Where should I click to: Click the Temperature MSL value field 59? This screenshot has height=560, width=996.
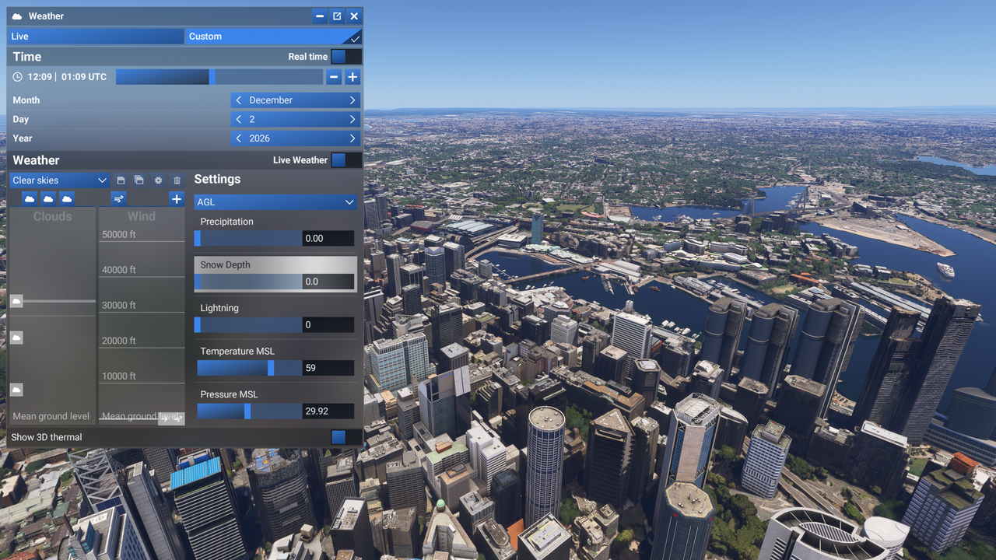(x=328, y=368)
